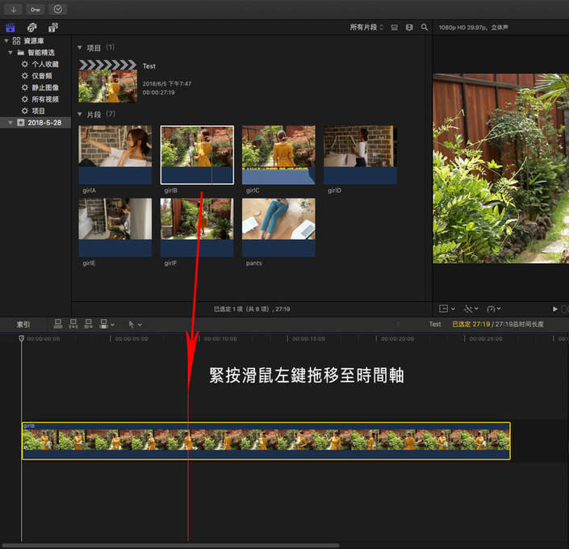The image size is (569, 549).
Task: Open the background tasks checkmark button
Action: tap(57, 10)
